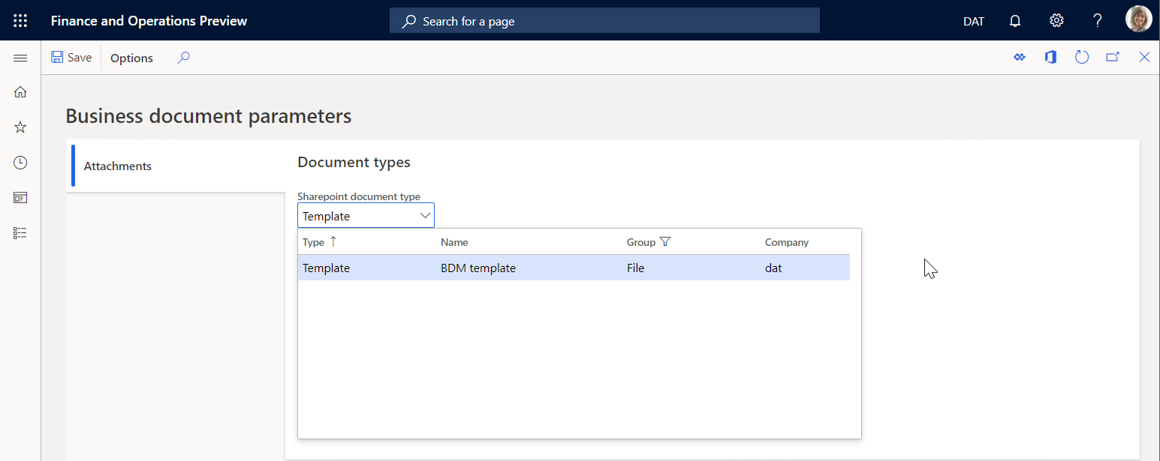Open notifications bell
1160x461 pixels.
pyautogui.click(x=1015, y=21)
